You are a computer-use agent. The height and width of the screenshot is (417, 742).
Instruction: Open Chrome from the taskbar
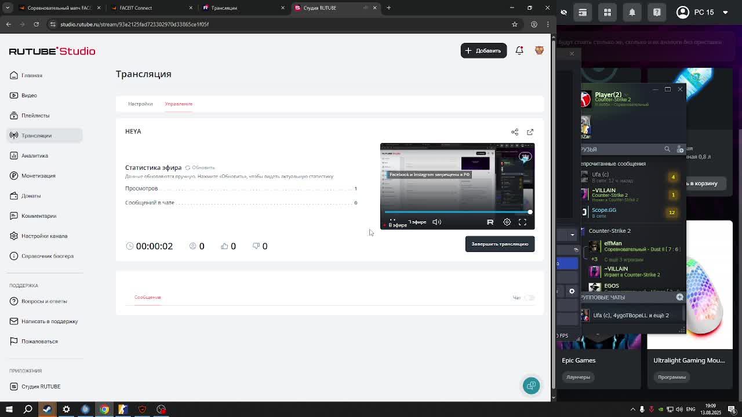click(x=104, y=409)
